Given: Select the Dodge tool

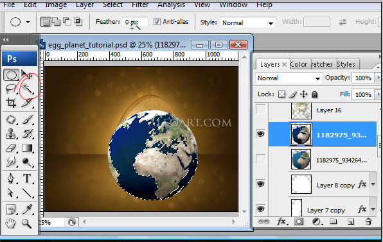Looking at the screenshot, I should coord(27,162).
